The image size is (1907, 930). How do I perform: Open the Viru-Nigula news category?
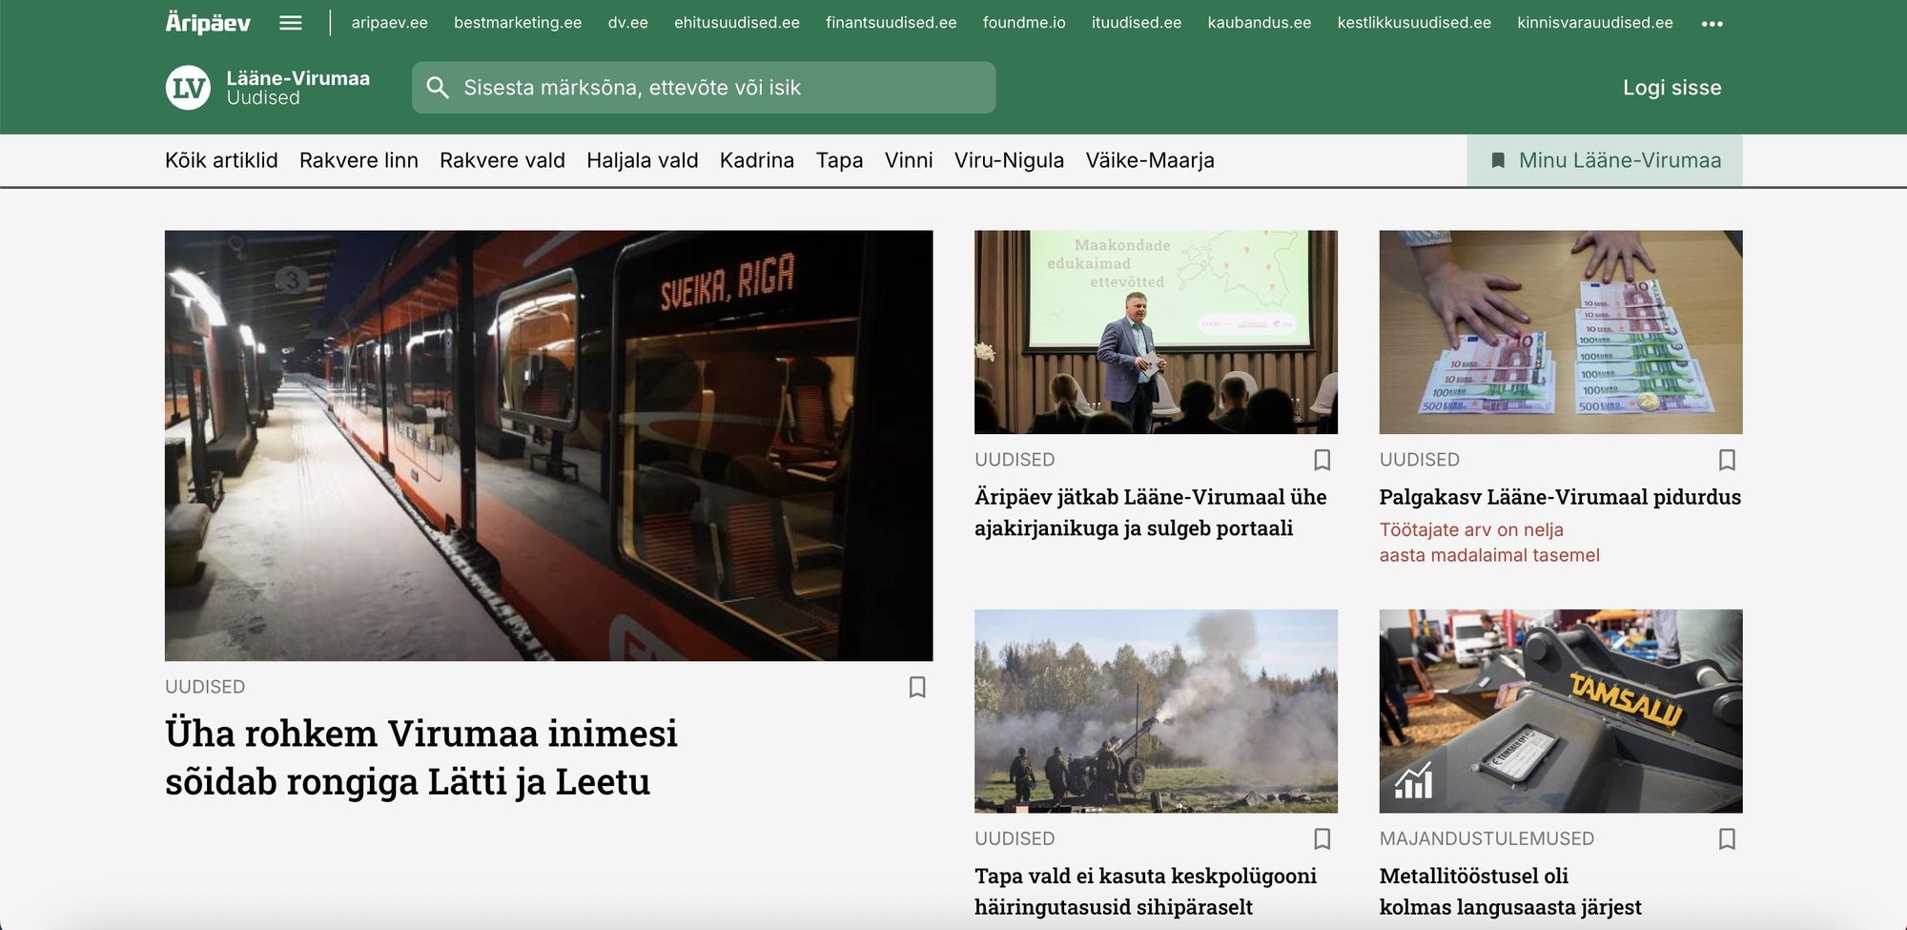pyautogui.click(x=1009, y=160)
